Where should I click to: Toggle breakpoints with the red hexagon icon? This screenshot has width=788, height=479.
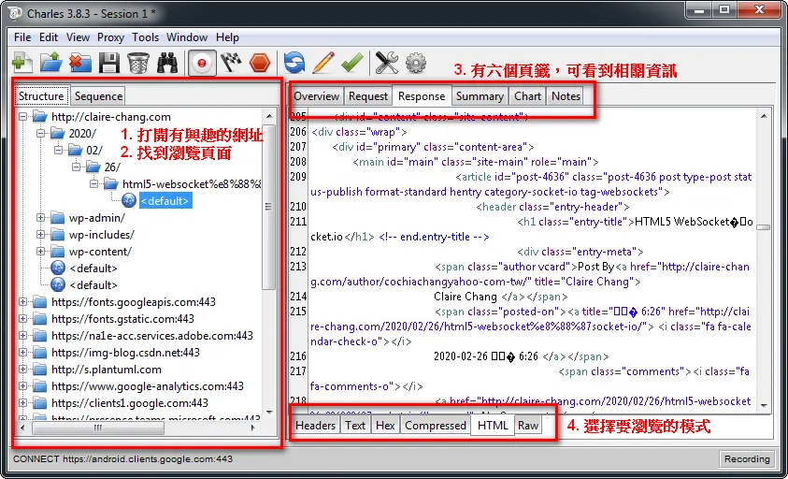click(x=260, y=64)
